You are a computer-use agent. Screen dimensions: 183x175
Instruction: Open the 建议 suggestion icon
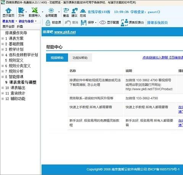(74, 11)
